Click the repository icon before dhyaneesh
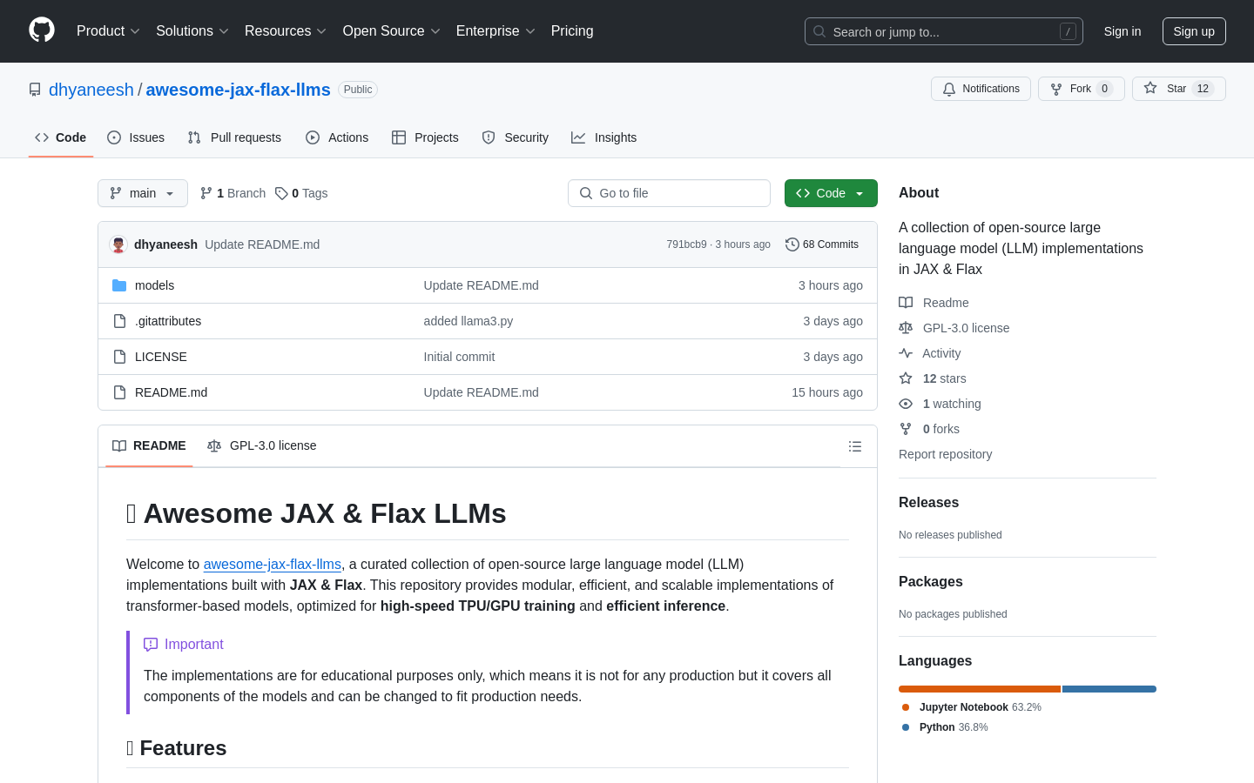 click(35, 90)
